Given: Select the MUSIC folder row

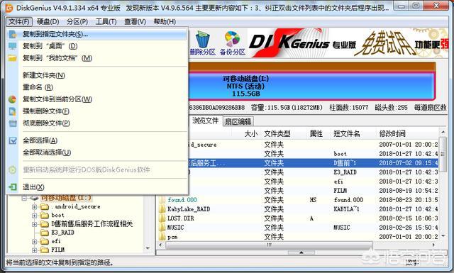Looking at the screenshot, I should [298, 228].
